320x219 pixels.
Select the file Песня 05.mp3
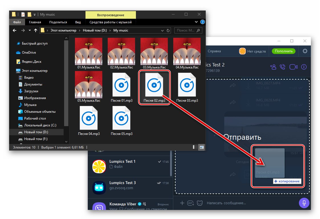(121, 121)
